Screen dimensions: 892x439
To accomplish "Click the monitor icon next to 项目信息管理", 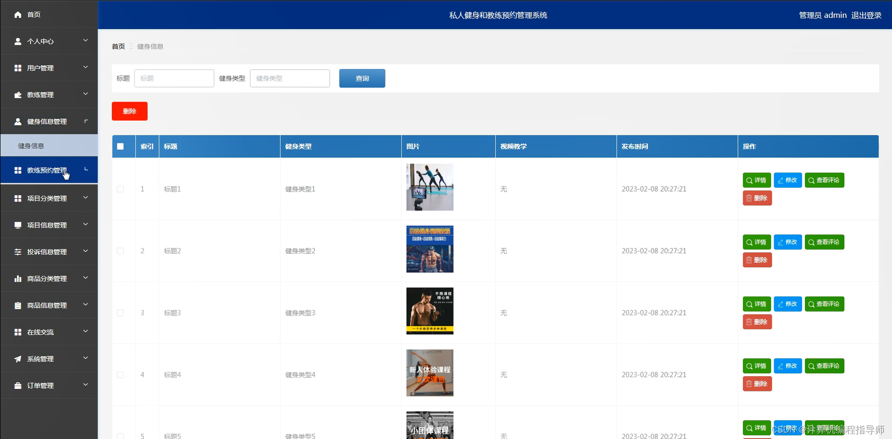I will 18,225.
